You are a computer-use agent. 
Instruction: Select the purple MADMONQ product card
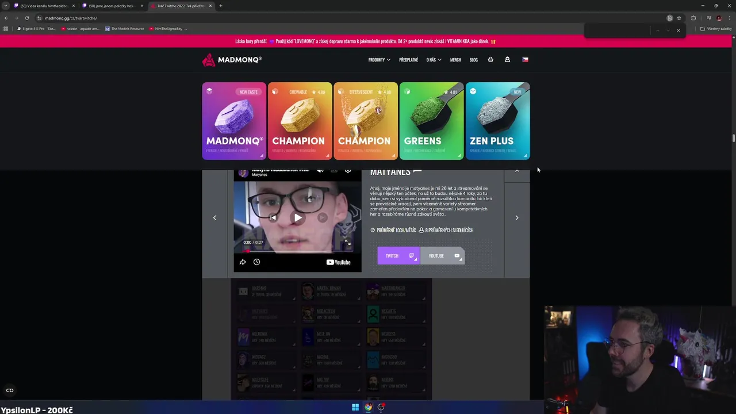pyautogui.click(x=234, y=121)
